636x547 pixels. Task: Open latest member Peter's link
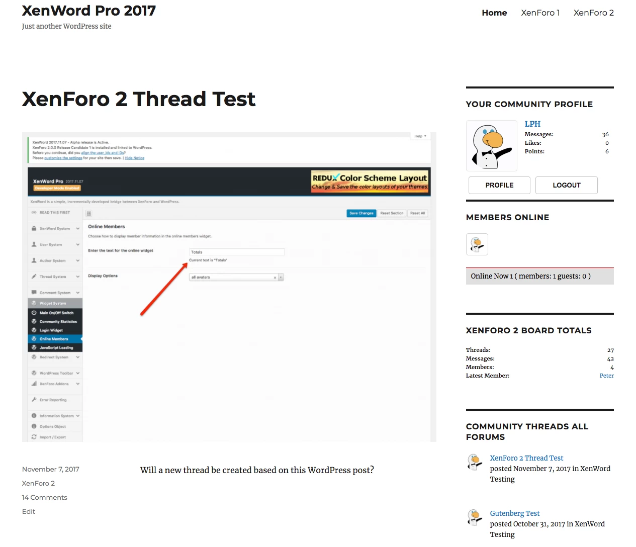coord(606,376)
